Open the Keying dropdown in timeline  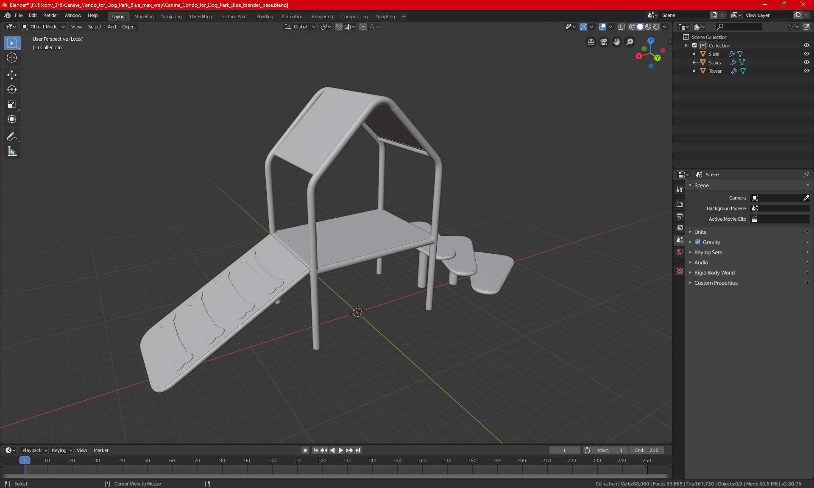[62, 450]
